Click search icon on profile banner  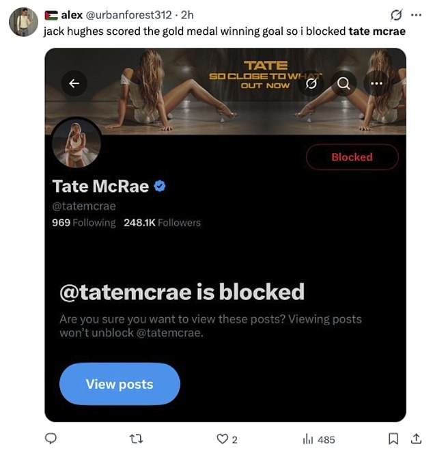(x=344, y=83)
